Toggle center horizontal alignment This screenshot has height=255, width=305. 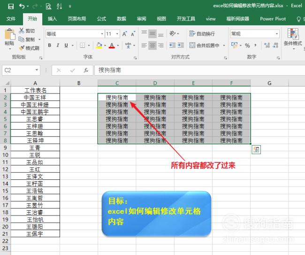tap(152, 46)
